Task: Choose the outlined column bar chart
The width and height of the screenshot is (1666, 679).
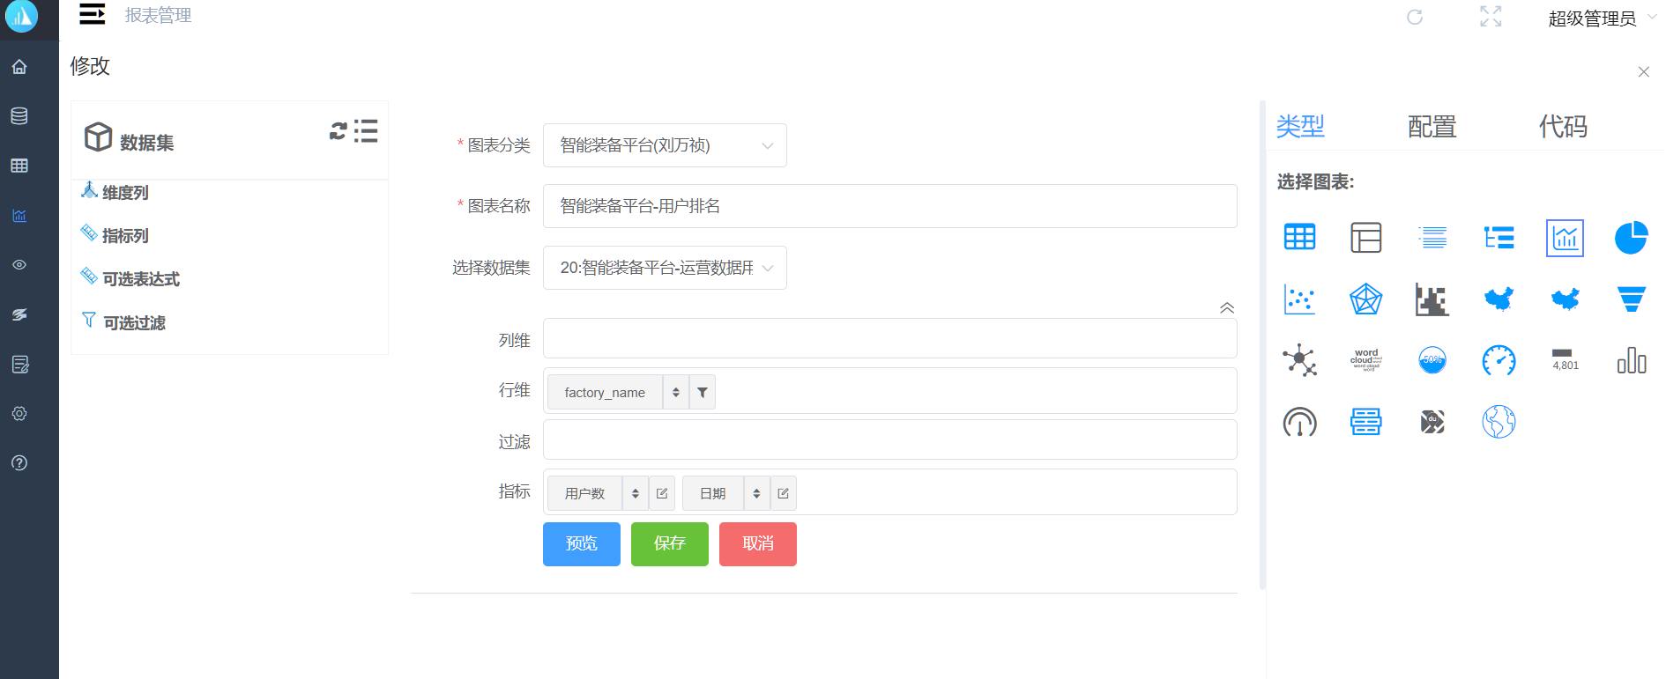Action: 1631,360
